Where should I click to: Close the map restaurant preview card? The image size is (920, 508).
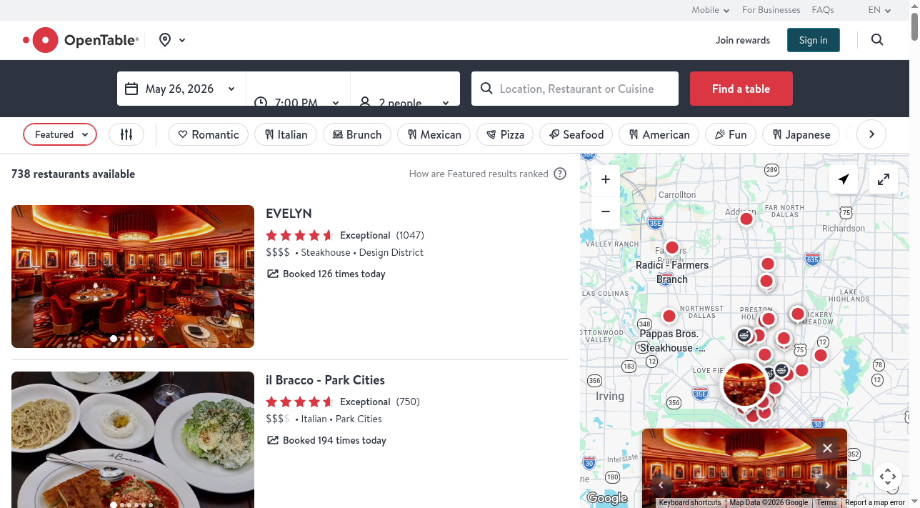tap(827, 448)
